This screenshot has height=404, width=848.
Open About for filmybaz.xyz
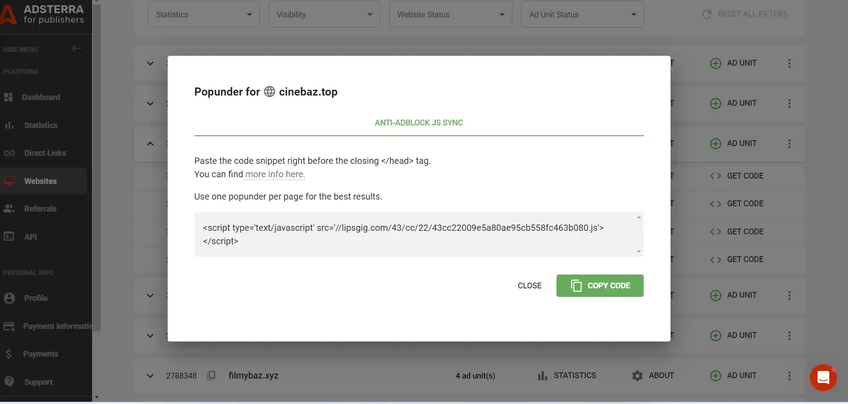point(653,375)
